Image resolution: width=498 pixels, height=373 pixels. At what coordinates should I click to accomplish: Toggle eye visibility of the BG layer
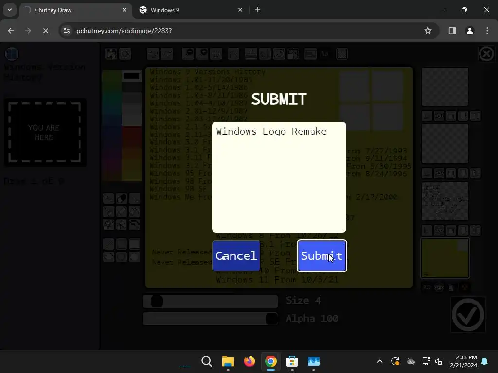(439, 288)
